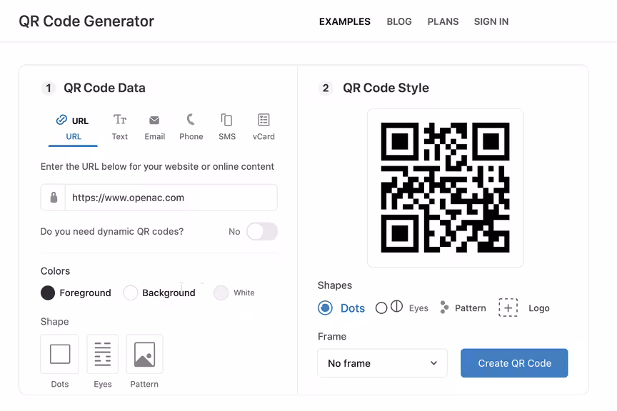The image size is (617, 411).
Task: Click the Logo label under Shapes
Action: (x=539, y=308)
